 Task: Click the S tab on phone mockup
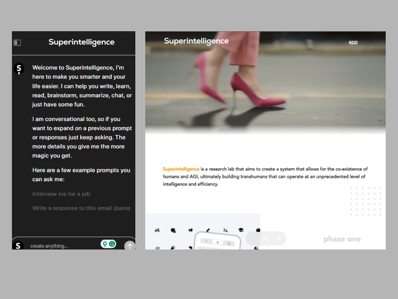pyautogui.click(x=218, y=243)
